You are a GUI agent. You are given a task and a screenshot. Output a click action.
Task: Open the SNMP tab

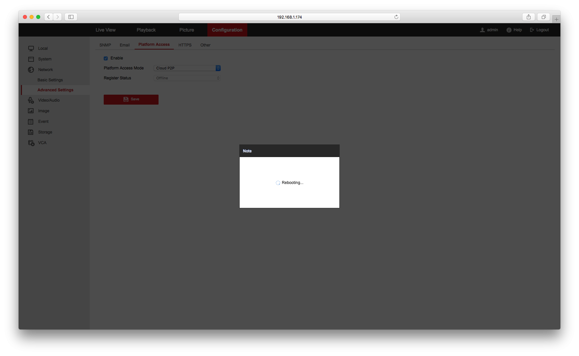click(105, 45)
